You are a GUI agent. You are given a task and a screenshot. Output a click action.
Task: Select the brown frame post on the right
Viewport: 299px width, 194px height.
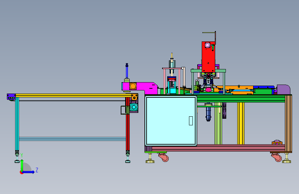(x=288, y=124)
